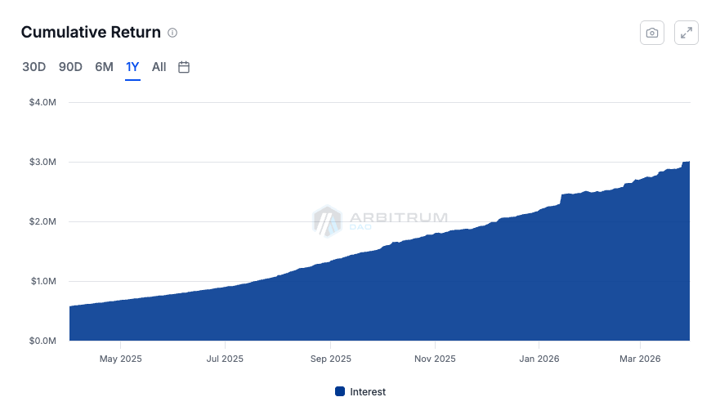Click the $2.0M axis label

click(x=42, y=221)
